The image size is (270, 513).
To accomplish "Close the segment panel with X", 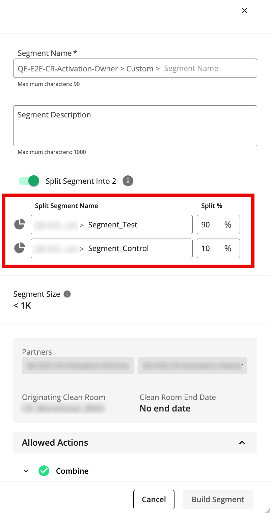I will pyautogui.click(x=245, y=10).
